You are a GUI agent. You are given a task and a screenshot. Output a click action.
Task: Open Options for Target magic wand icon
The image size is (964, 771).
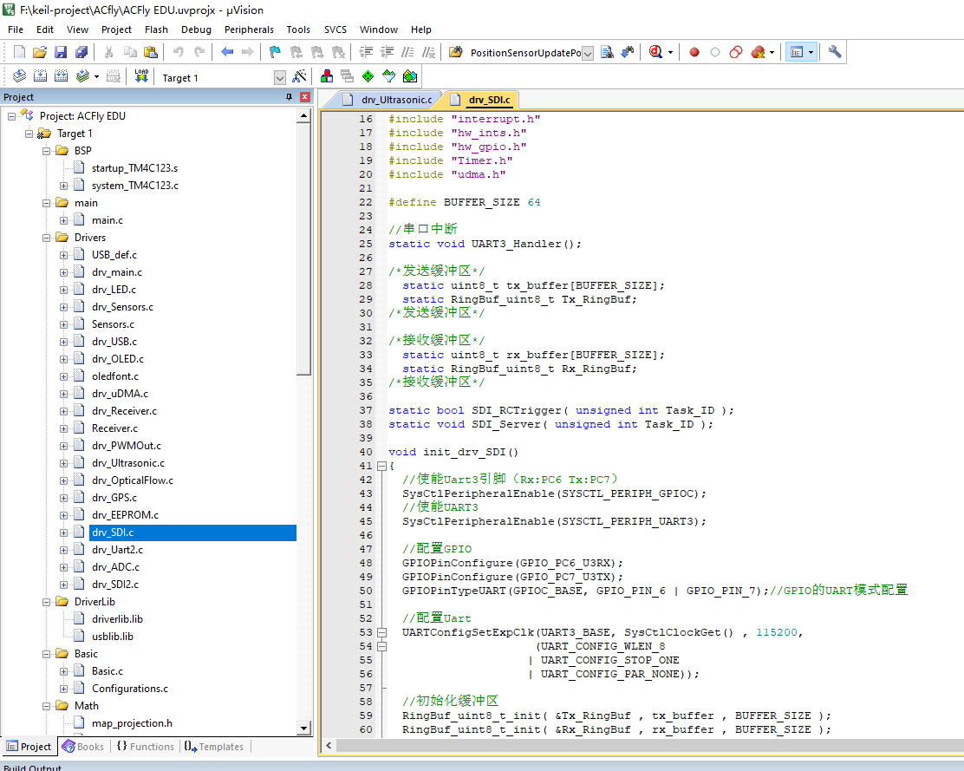click(299, 76)
